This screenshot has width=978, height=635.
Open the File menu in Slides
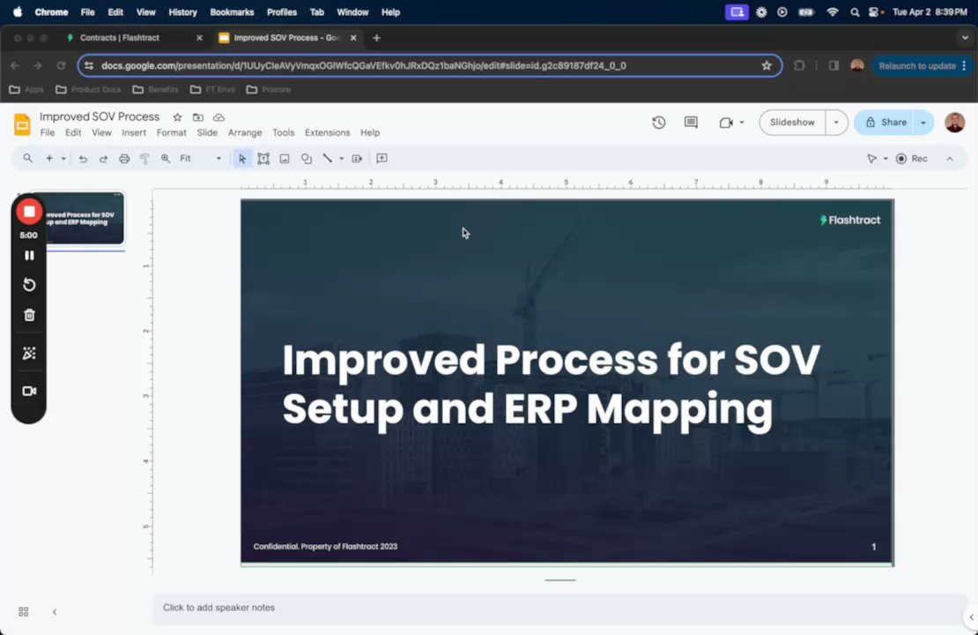pos(48,132)
